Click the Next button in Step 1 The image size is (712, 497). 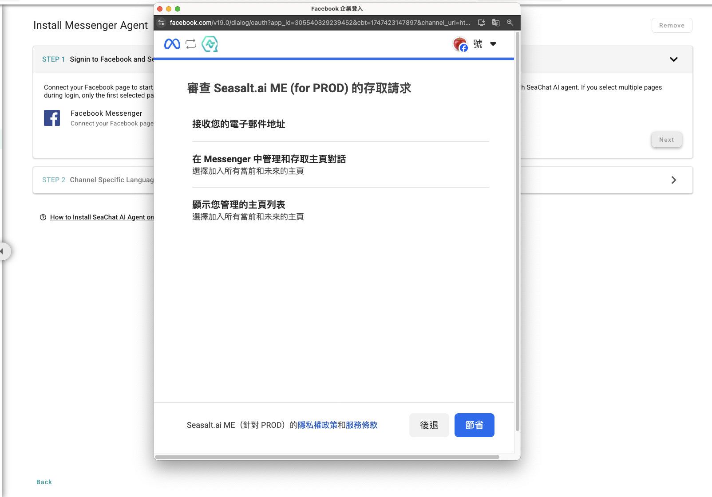coord(667,140)
